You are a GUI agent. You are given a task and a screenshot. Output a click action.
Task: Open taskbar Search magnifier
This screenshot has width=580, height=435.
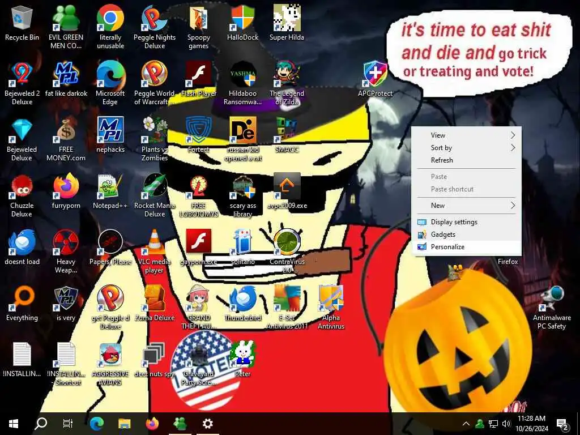click(41, 424)
